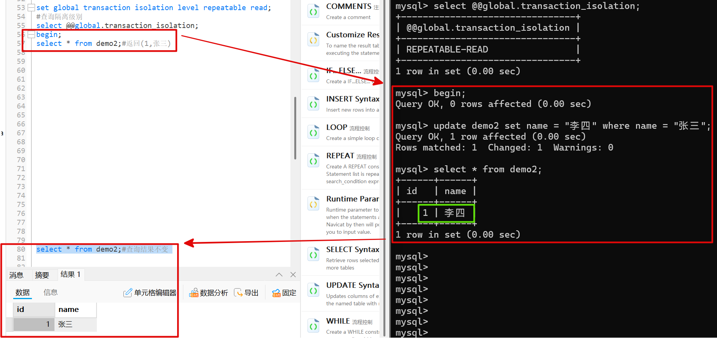Click the terminal 'select * from demo2;' command

(x=469, y=169)
